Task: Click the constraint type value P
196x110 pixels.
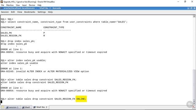Action: (44, 33)
